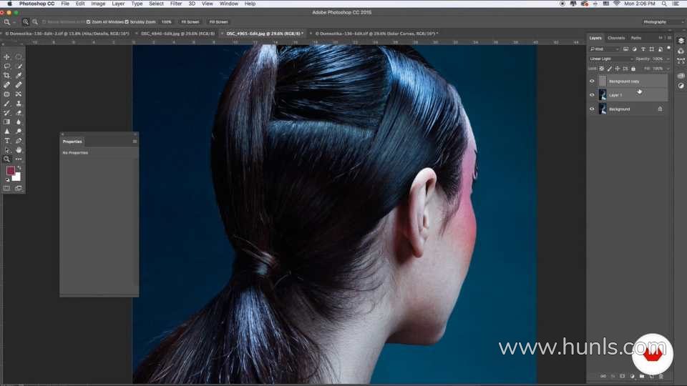Select the Hand tool
This screenshot has height=386, width=687.
(x=19, y=149)
